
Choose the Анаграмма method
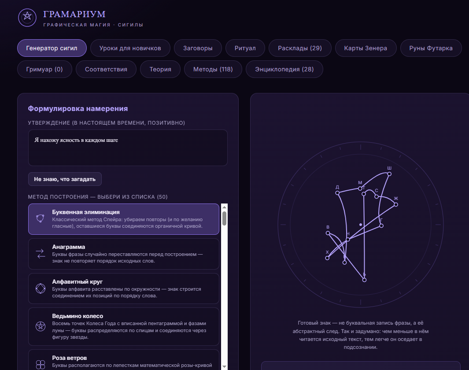click(x=124, y=254)
